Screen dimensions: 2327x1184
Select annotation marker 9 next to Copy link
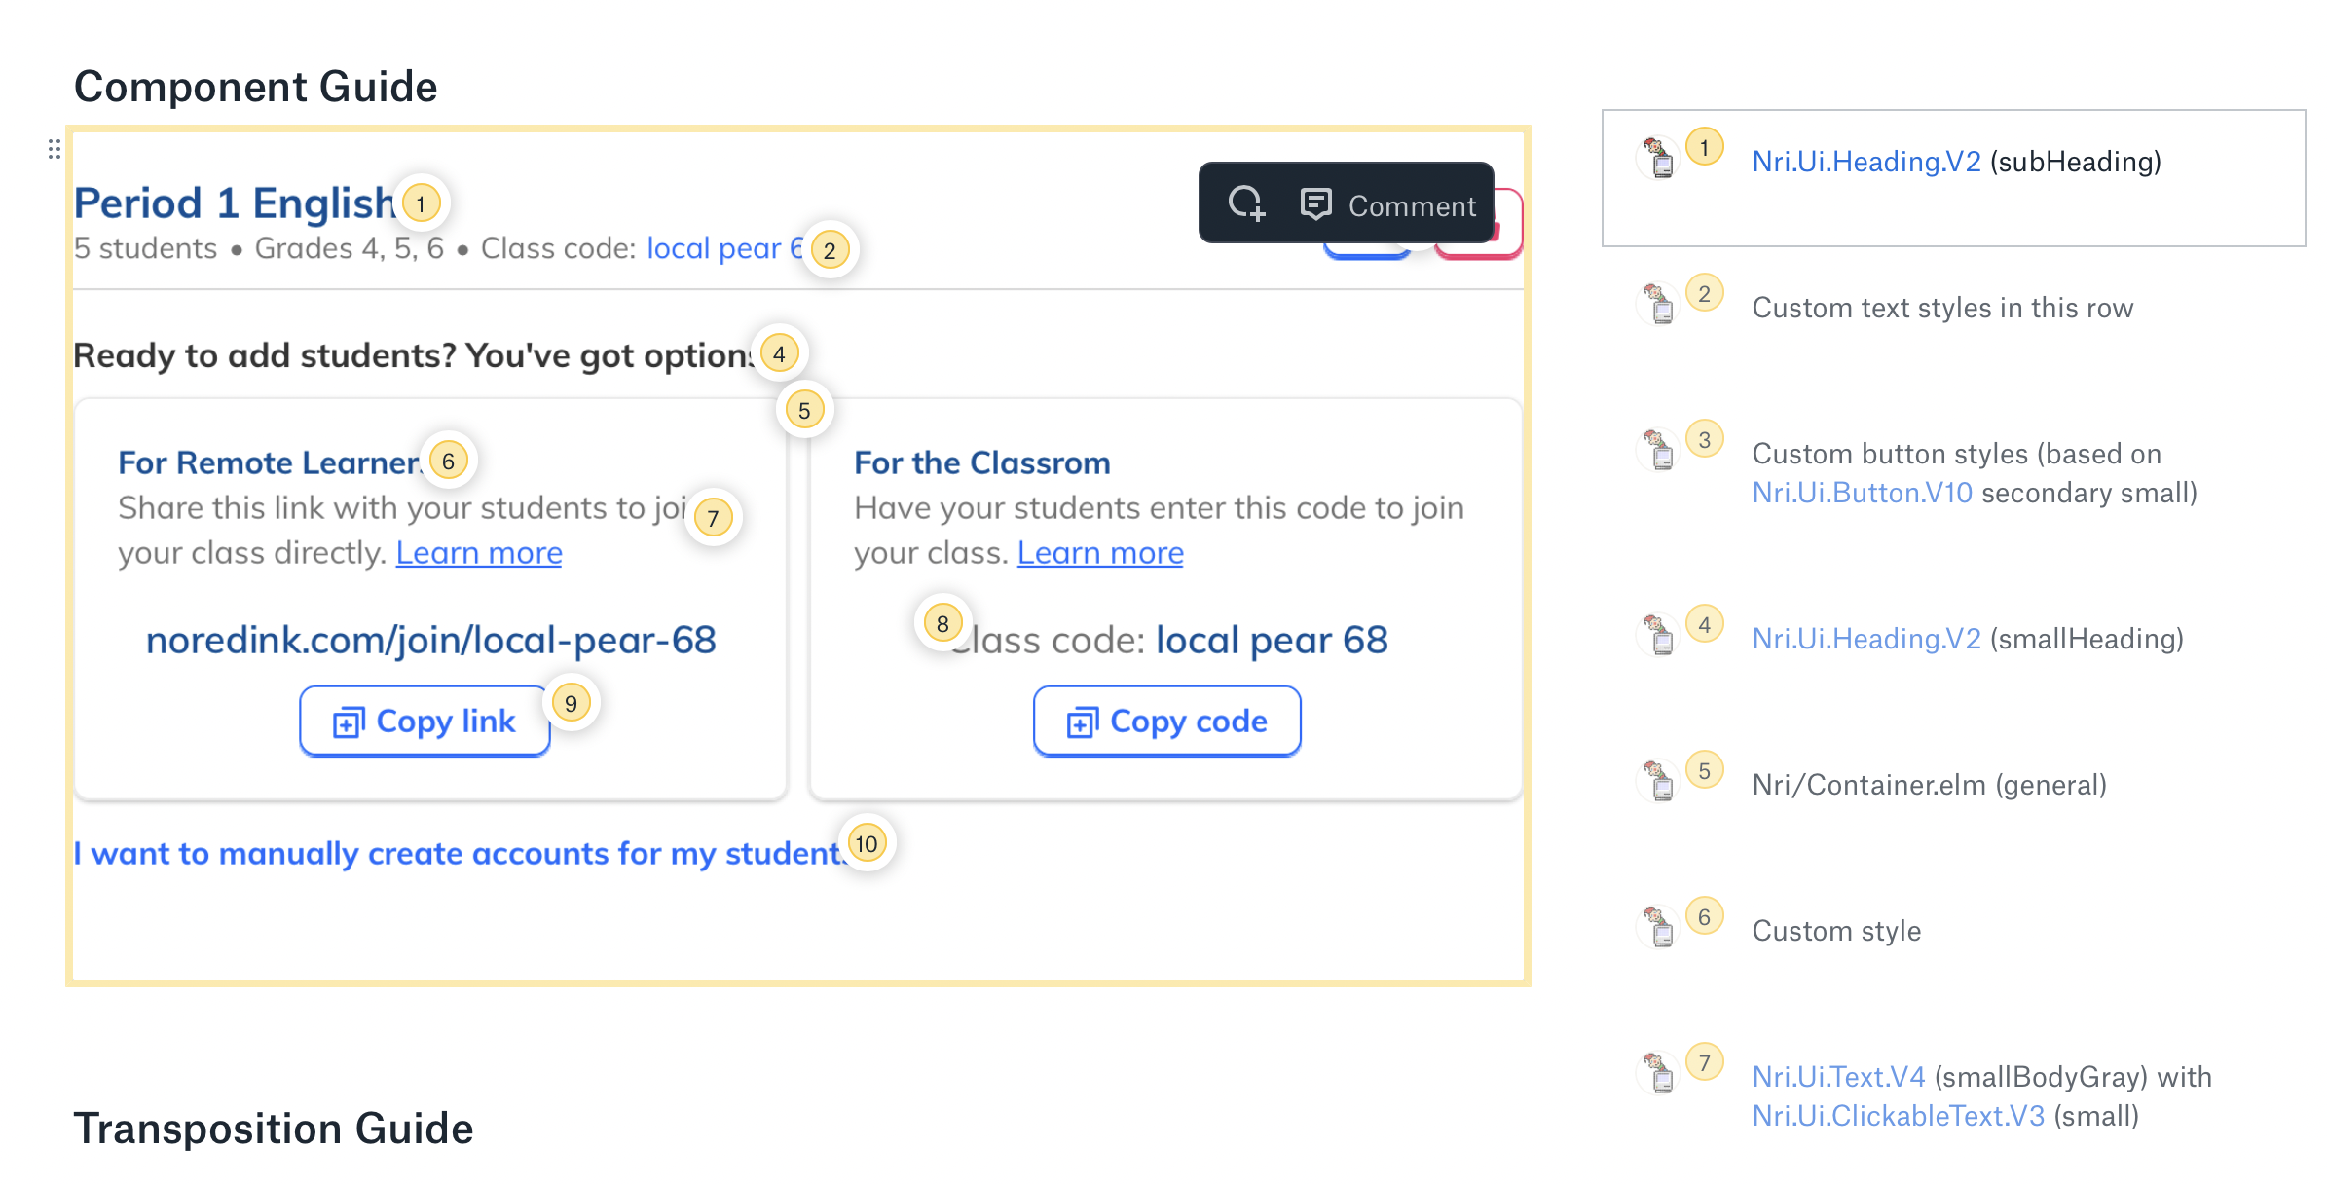pos(571,704)
